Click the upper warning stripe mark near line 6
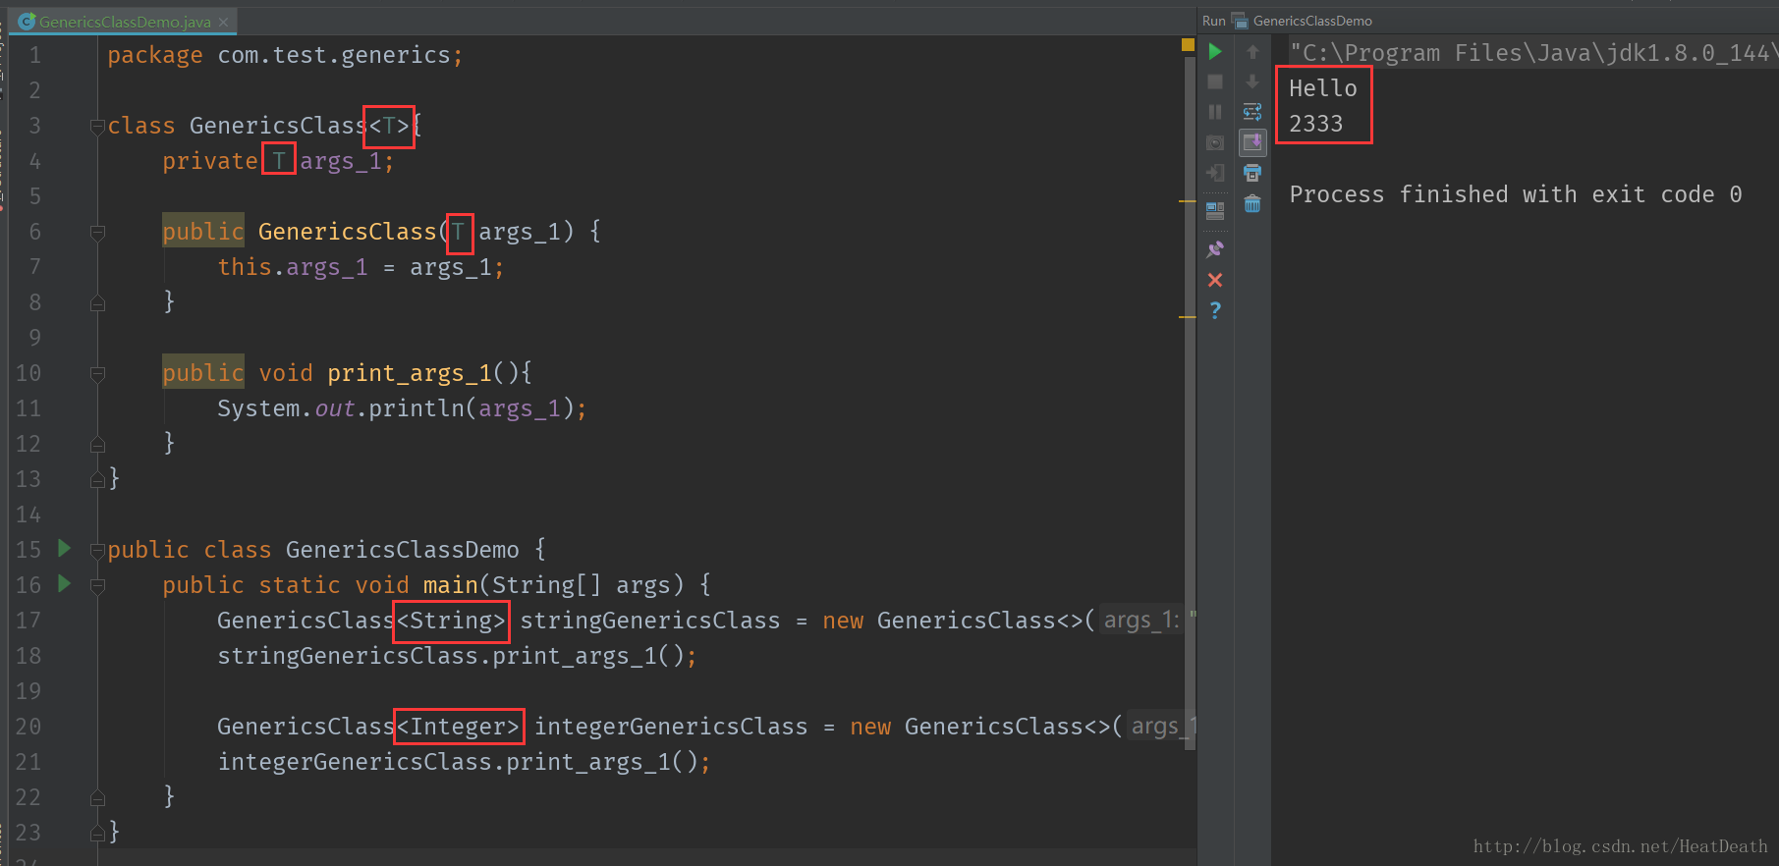Screen dimensions: 1779x866 point(1187,201)
